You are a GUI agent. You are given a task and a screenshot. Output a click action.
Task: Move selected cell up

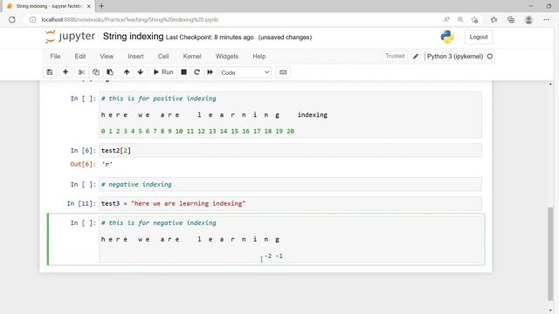coord(127,72)
